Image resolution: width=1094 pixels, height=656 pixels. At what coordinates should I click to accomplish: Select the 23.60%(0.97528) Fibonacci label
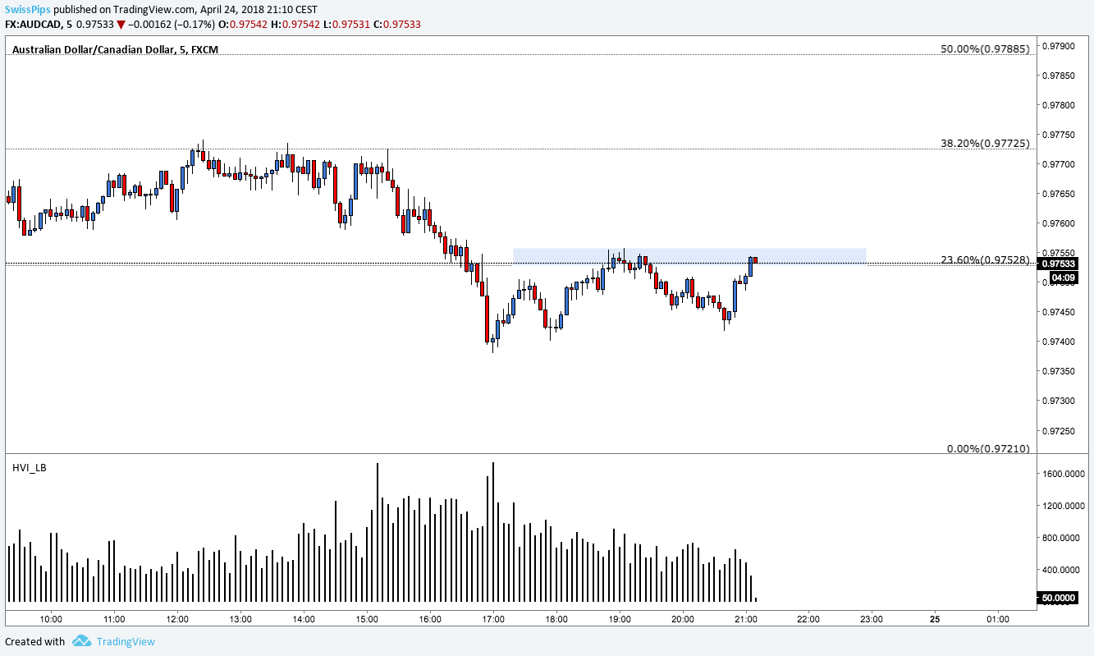click(985, 259)
